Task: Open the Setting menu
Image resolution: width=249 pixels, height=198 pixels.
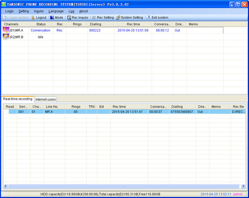Action: pyautogui.click(x=23, y=11)
